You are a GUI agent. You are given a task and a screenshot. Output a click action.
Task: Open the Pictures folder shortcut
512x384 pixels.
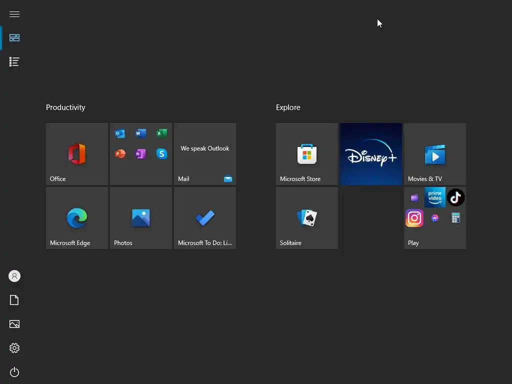pyautogui.click(x=14, y=324)
